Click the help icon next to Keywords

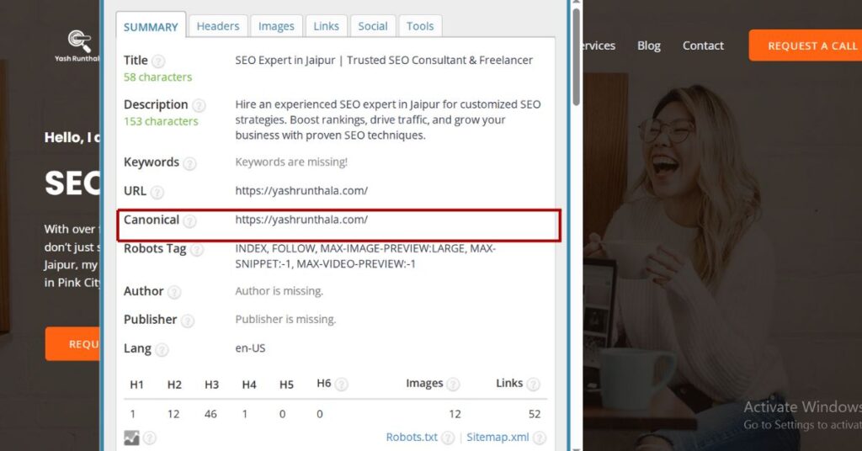coord(189,163)
